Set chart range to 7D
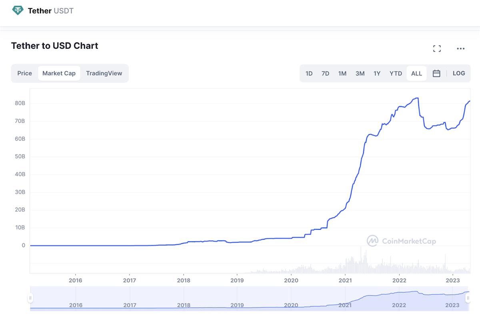 (325, 73)
